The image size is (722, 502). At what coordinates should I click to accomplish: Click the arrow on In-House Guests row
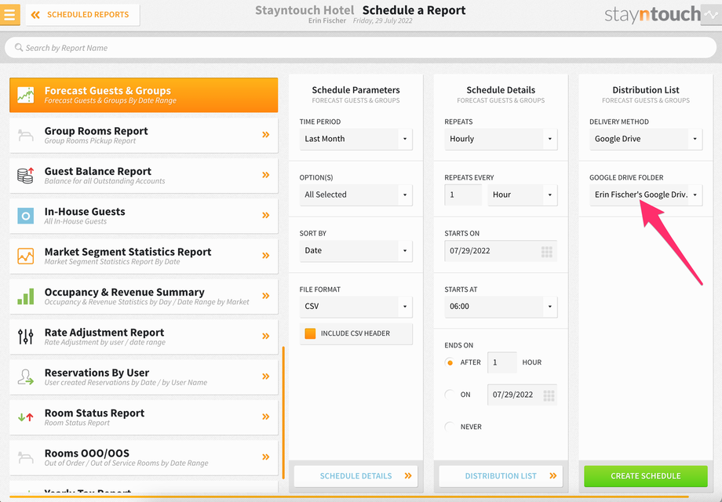(266, 216)
